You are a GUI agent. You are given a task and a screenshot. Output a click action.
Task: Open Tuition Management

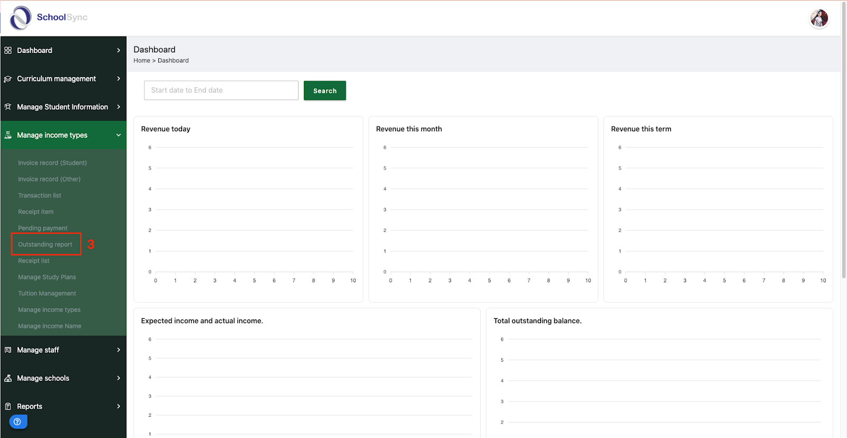coord(47,293)
